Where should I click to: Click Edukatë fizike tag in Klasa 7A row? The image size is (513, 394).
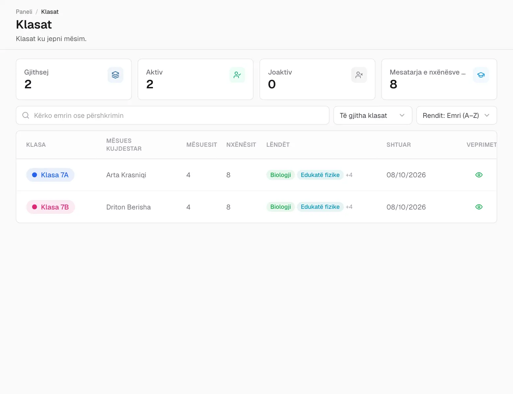[320, 175]
